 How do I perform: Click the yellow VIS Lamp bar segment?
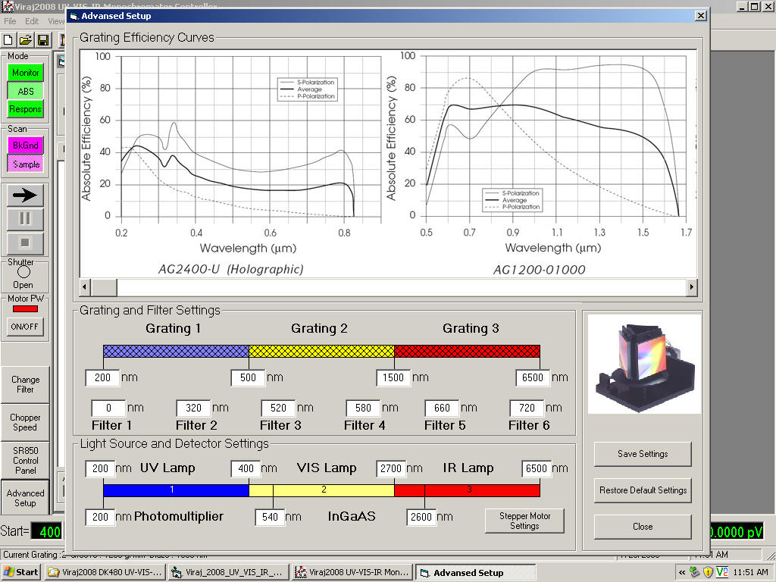[x=321, y=490]
